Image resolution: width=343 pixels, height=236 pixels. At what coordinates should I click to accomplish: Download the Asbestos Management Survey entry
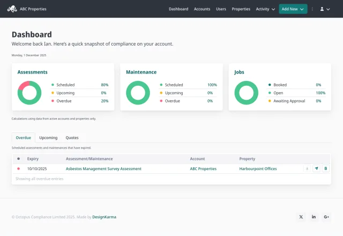(307, 168)
